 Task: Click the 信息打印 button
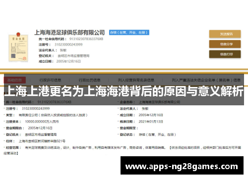click(x=225, y=54)
